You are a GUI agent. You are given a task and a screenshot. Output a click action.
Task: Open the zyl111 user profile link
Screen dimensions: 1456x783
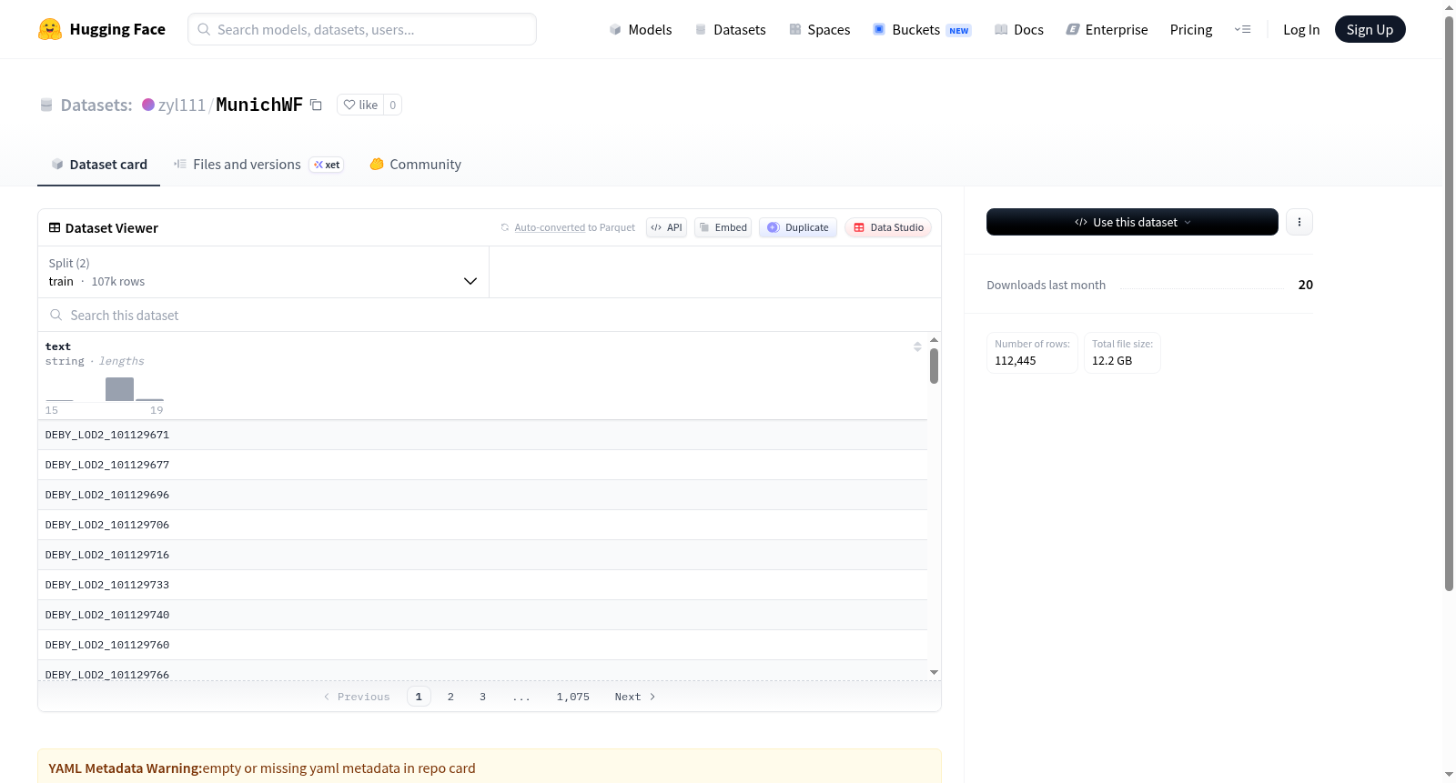pos(182,105)
